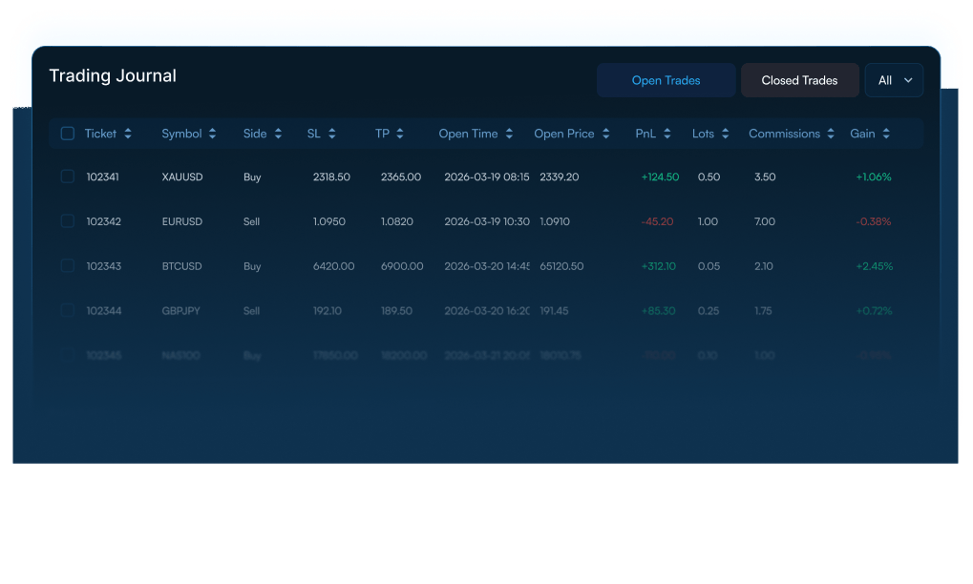The height and width of the screenshot is (584, 973).
Task: Click the Trading Journal title
Action: click(x=113, y=76)
